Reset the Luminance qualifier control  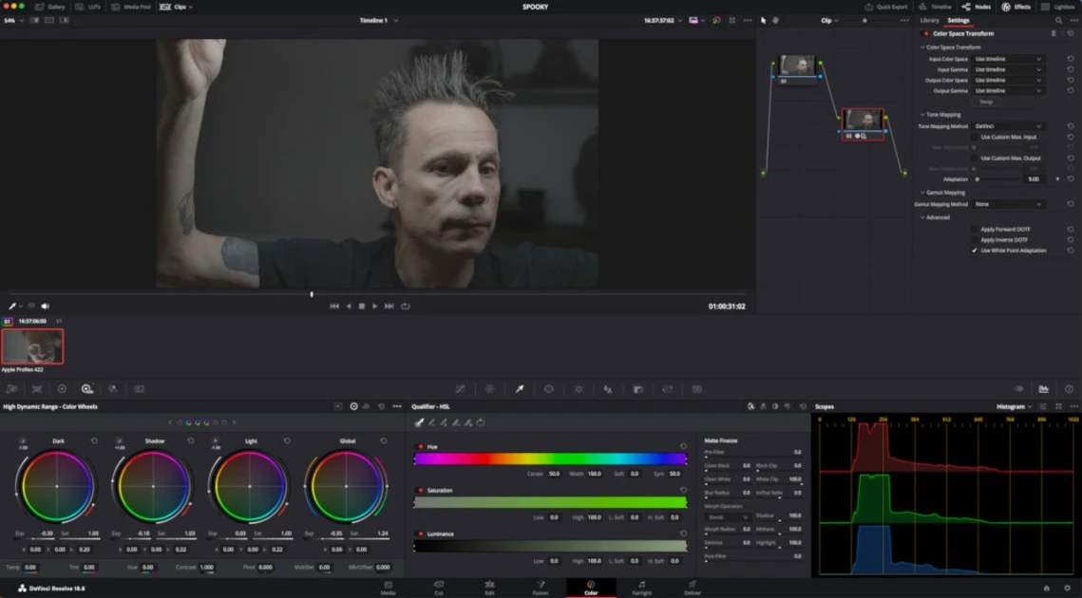coord(683,533)
